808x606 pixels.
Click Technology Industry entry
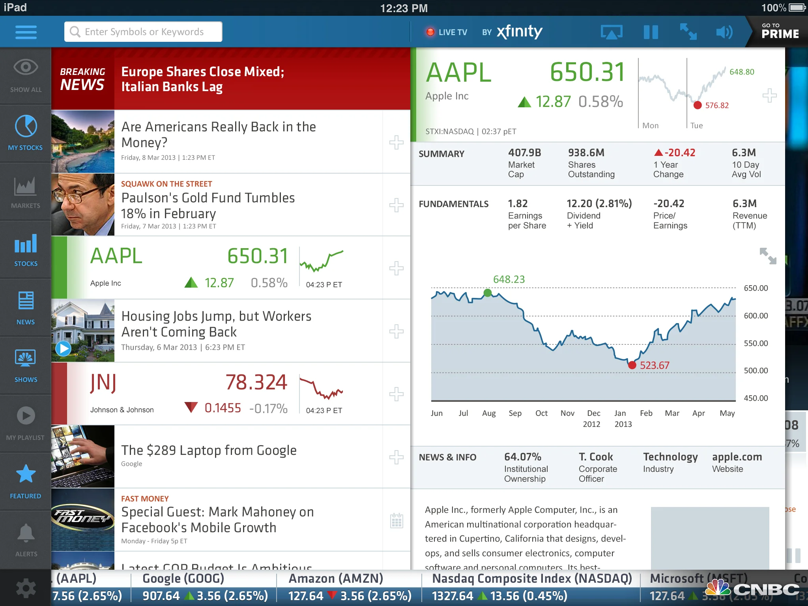click(670, 462)
